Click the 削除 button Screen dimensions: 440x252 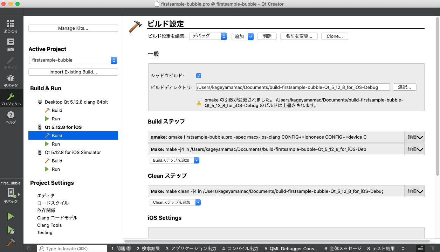click(267, 36)
